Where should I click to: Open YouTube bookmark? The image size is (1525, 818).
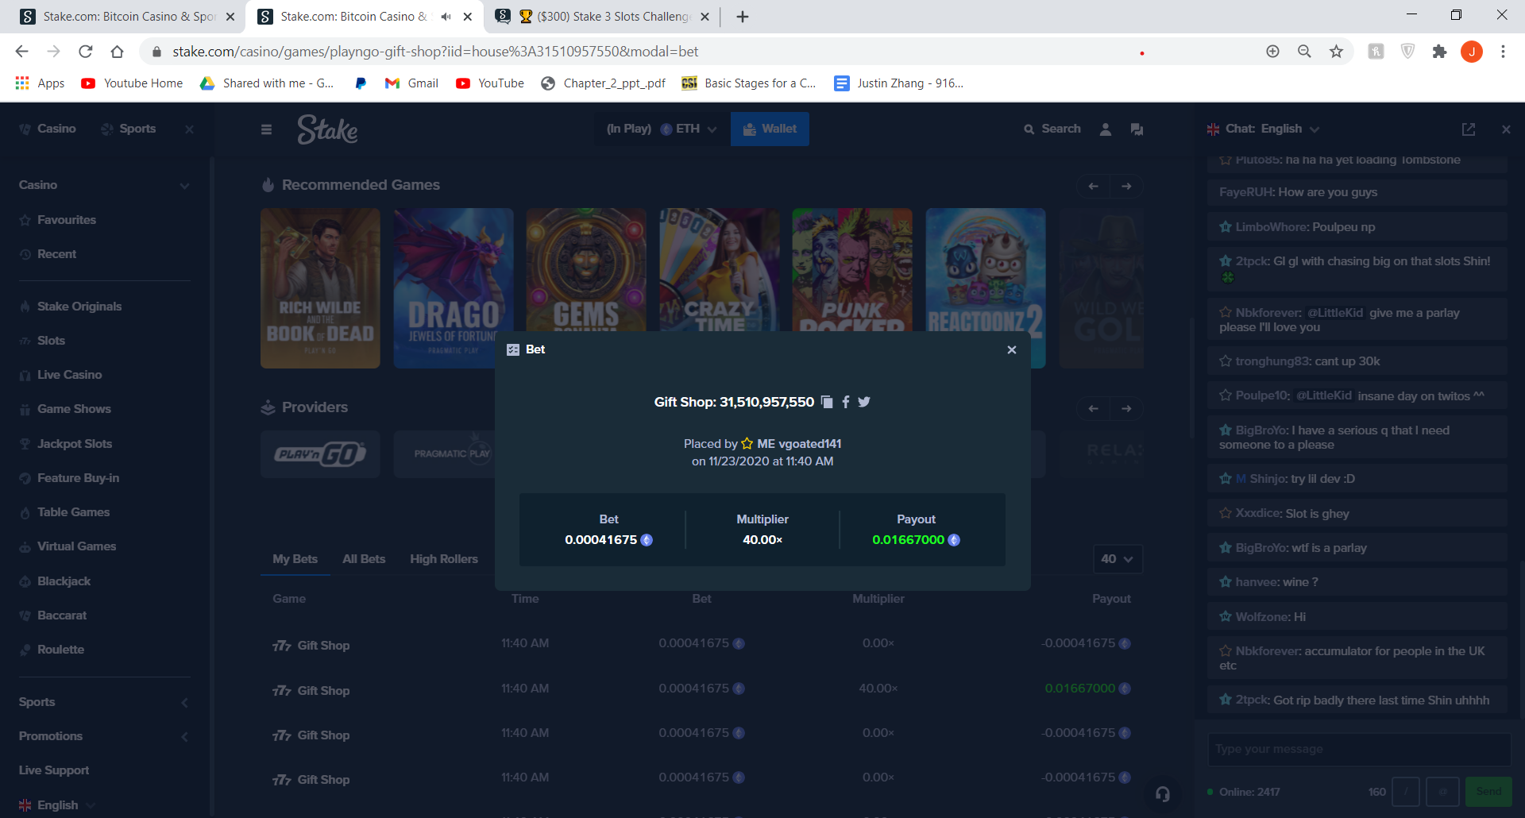(x=490, y=83)
